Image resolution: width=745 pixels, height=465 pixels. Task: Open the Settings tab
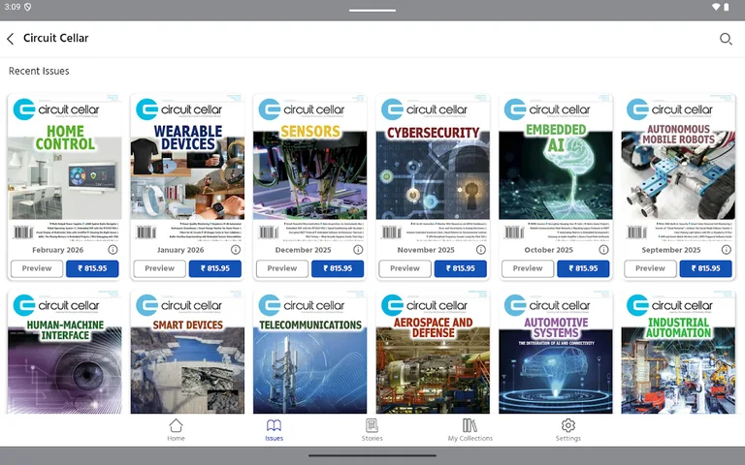pyautogui.click(x=568, y=430)
